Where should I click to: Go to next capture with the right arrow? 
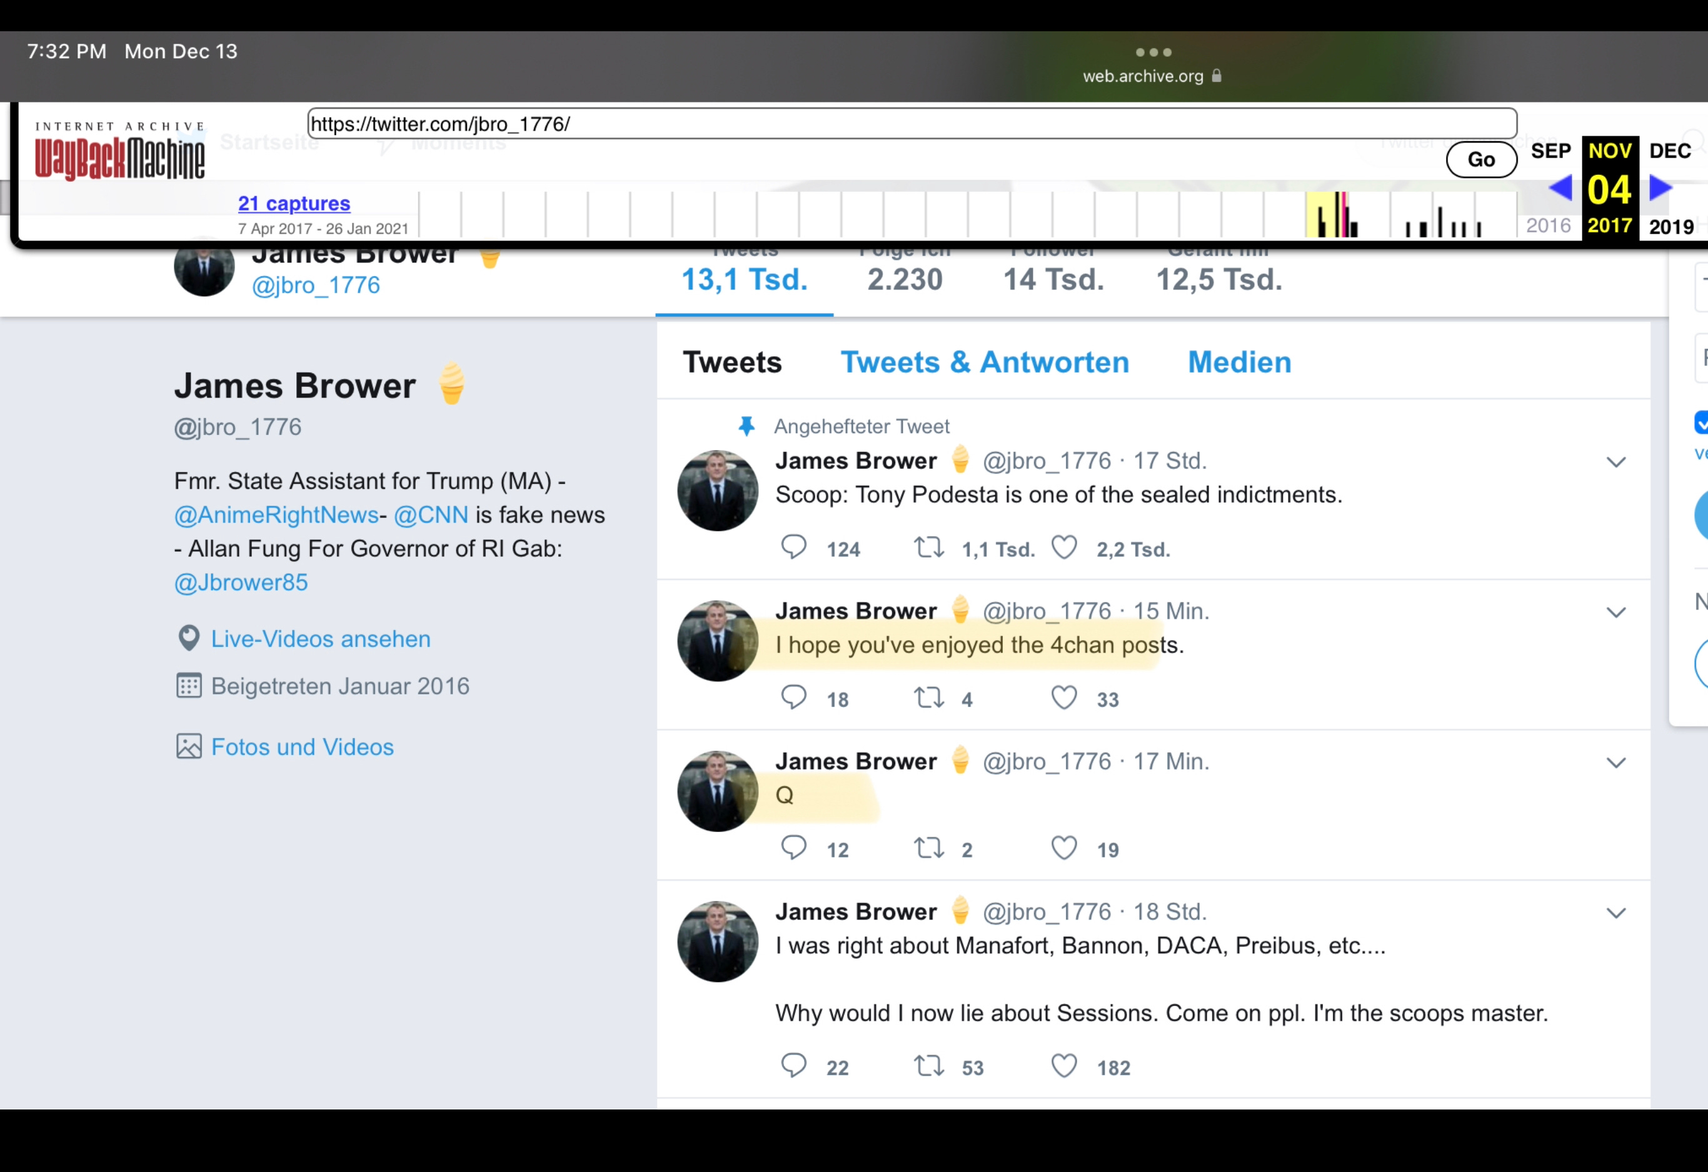click(1660, 188)
